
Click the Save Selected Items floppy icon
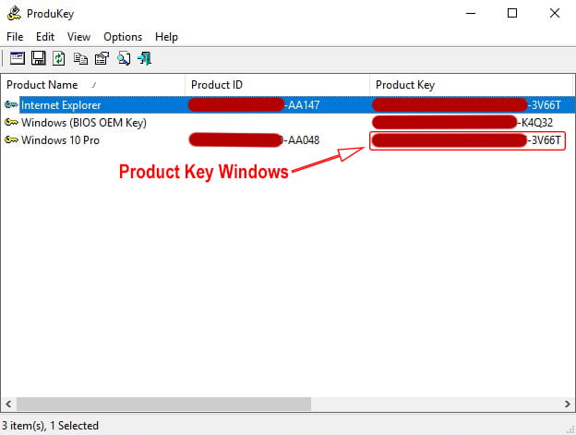39,58
